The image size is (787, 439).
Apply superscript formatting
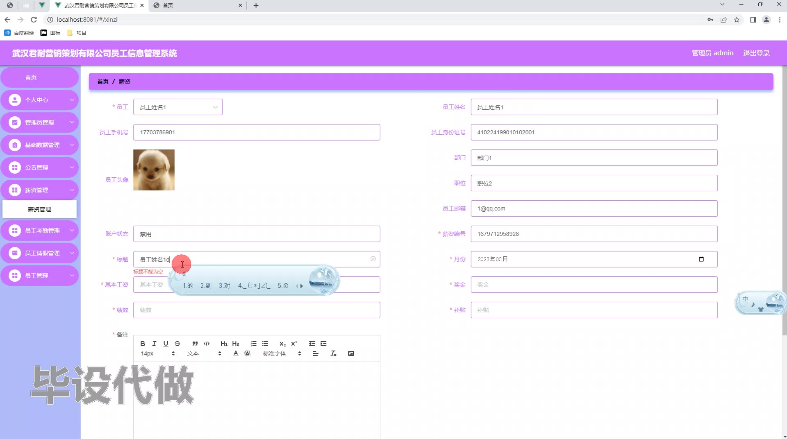pyautogui.click(x=294, y=344)
